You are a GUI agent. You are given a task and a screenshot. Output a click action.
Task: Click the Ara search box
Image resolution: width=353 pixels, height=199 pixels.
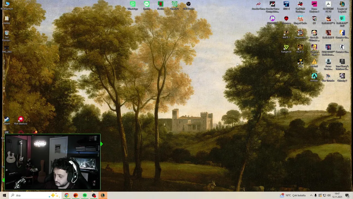coord(35,195)
